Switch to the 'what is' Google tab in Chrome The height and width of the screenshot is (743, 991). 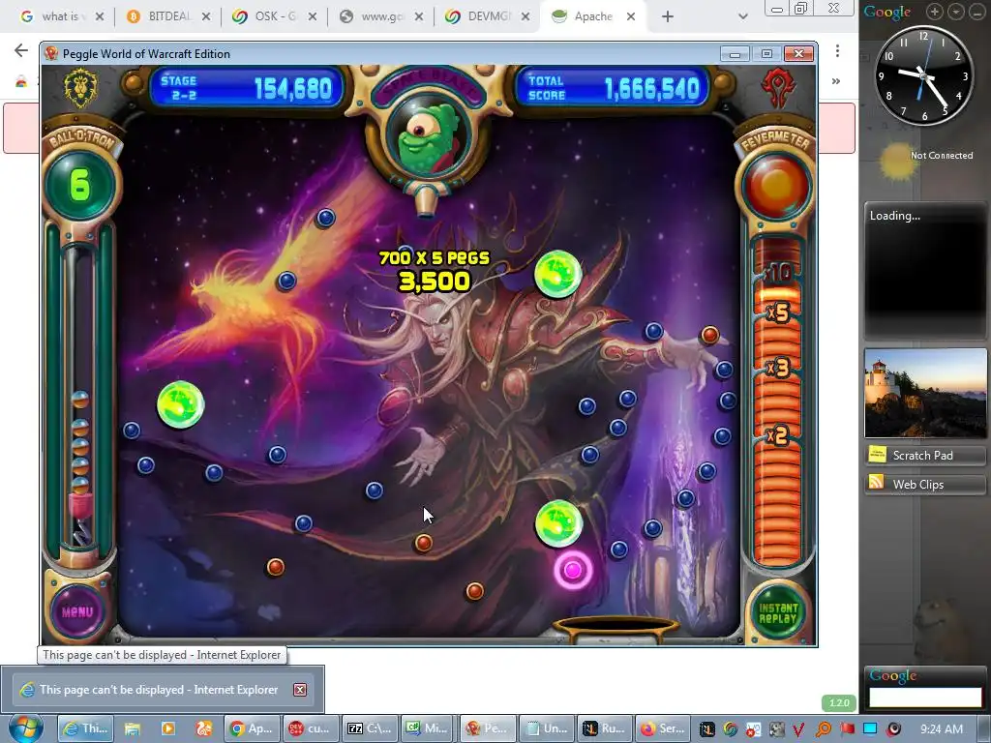tap(60, 16)
